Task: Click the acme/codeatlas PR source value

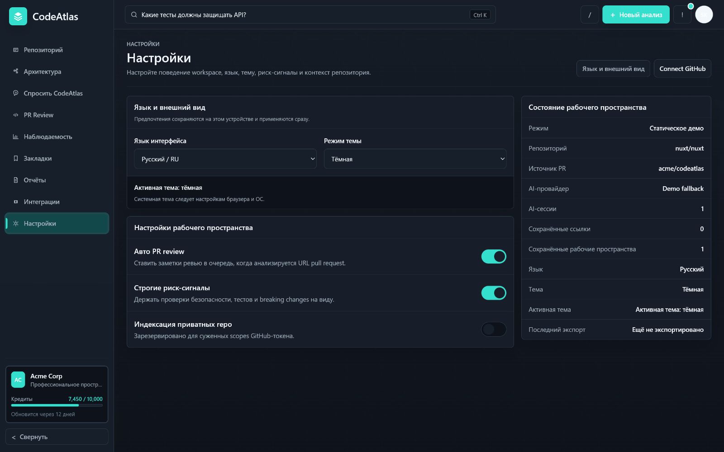Action: 681,169
